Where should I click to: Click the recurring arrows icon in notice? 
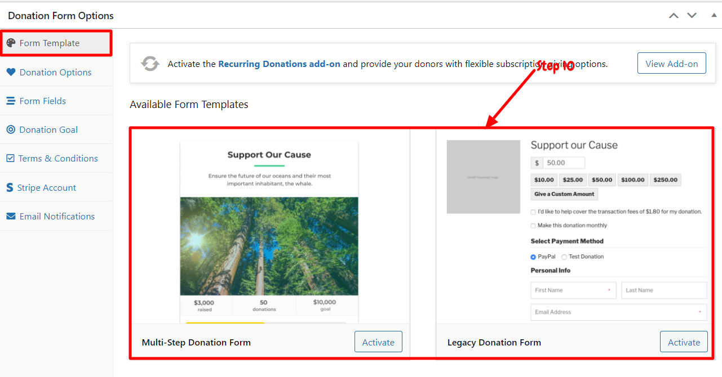pyautogui.click(x=150, y=64)
